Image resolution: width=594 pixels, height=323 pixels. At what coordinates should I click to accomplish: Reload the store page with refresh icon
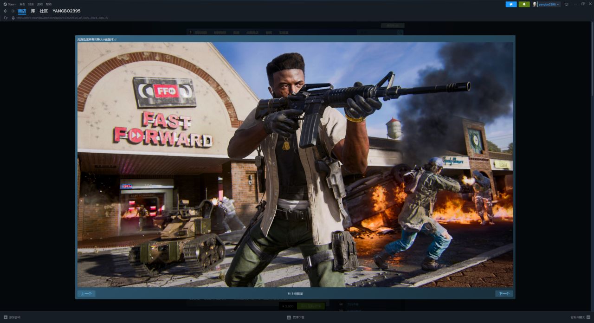click(x=6, y=18)
